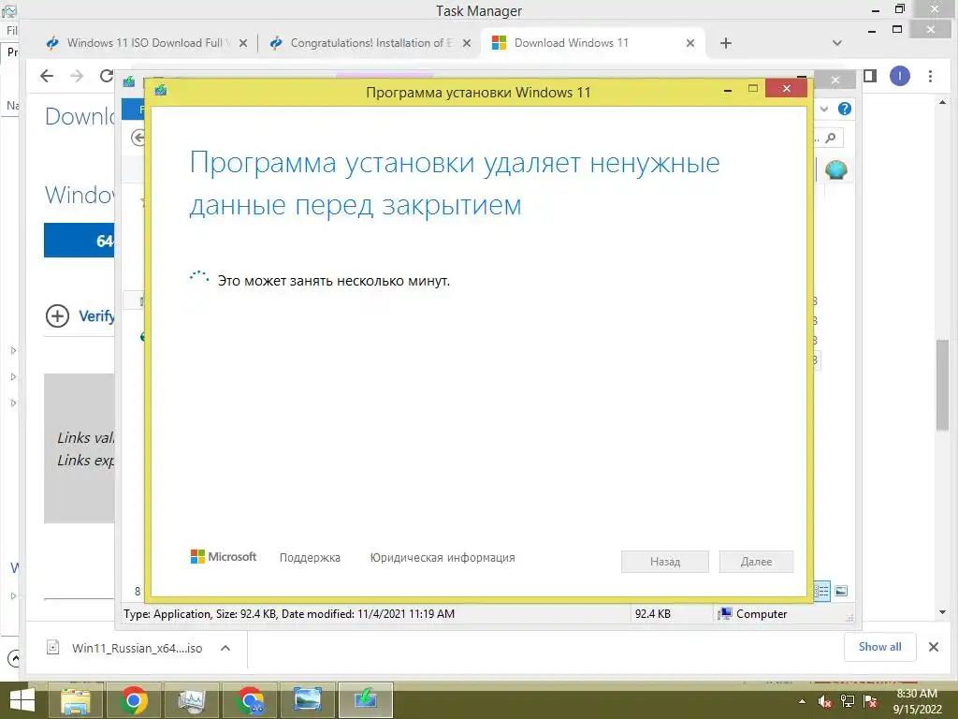Open Task Manager from taskbar

tap(191, 700)
